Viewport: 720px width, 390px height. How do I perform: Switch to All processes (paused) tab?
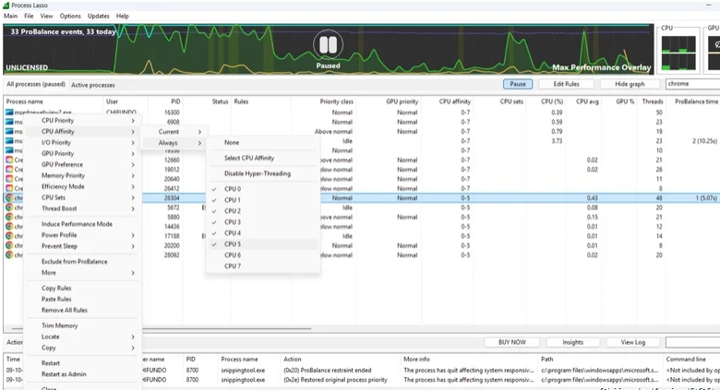point(36,85)
